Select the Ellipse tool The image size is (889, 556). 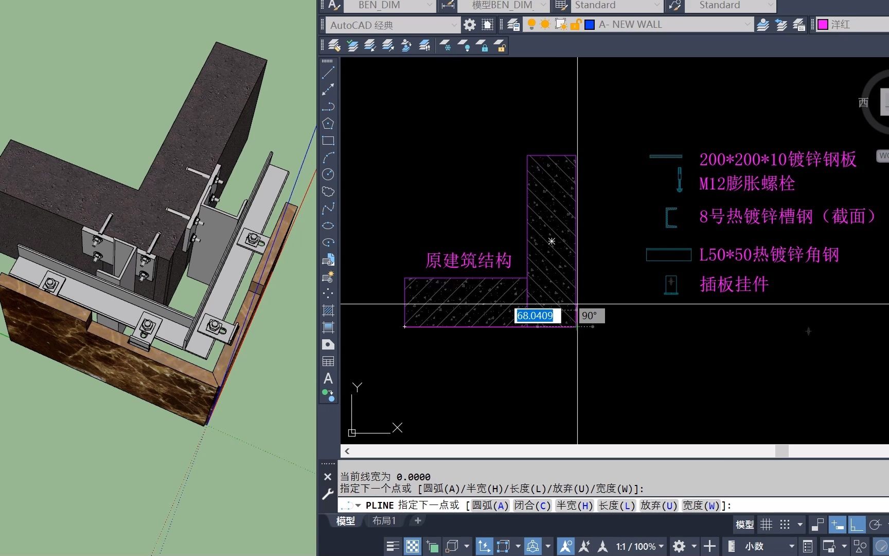pyautogui.click(x=328, y=225)
